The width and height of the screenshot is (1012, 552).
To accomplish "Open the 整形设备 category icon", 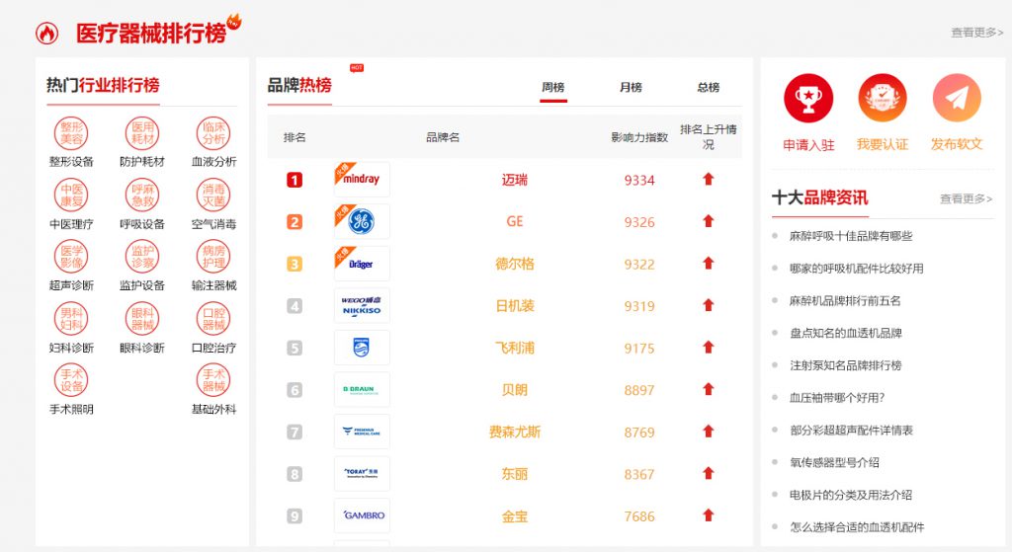I will click(x=71, y=133).
